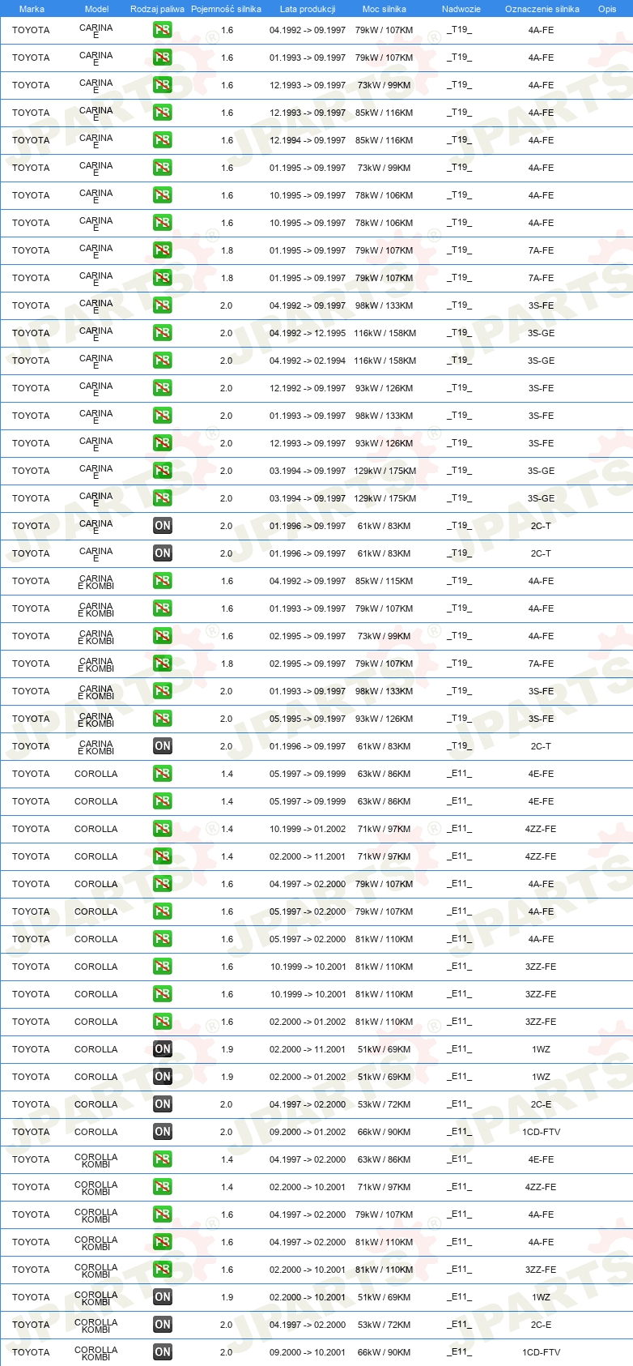Click diesel ON icon for Corolla Kombi 1WZ row
Image resolution: width=633 pixels, height=1366 pixels.
(163, 1297)
